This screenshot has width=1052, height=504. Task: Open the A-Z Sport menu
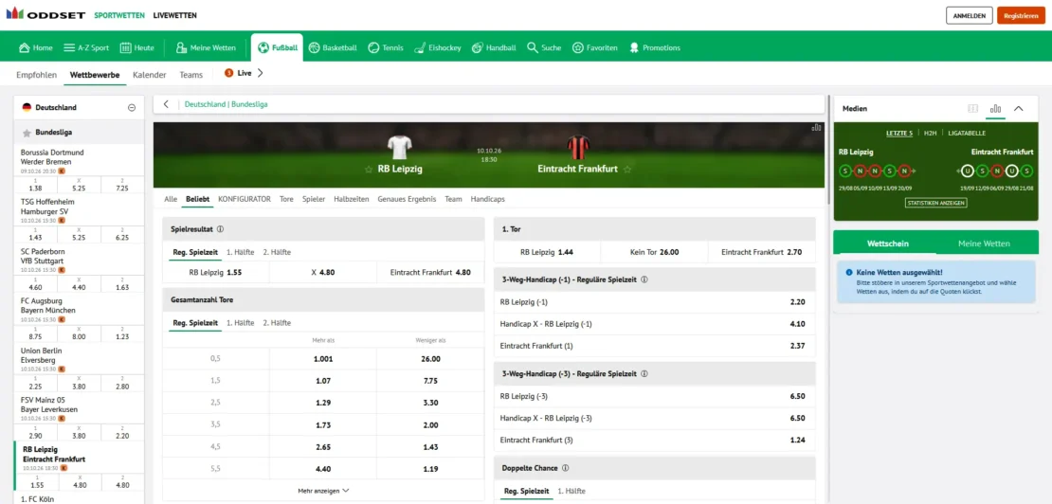click(x=86, y=47)
